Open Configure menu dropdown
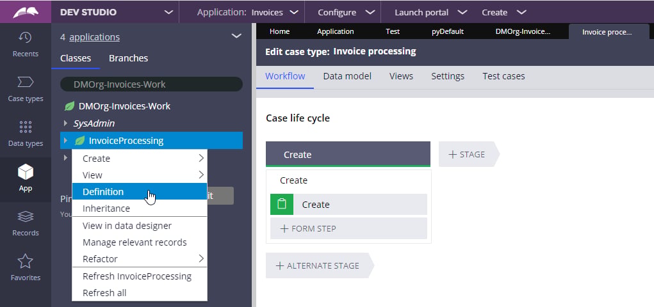Image resolution: width=654 pixels, height=307 pixels. pyautogui.click(x=370, y=12)
